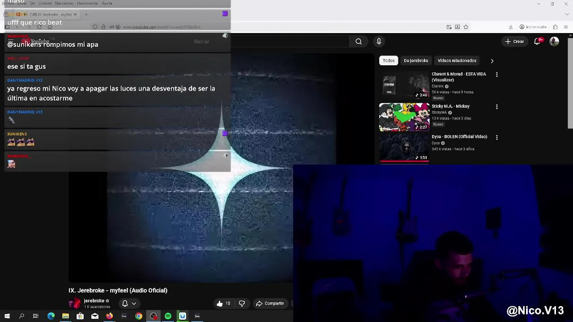Open StickyMA channel name link
The width and height of the screenshot is (573, 322).
click(x=439, y=113)
